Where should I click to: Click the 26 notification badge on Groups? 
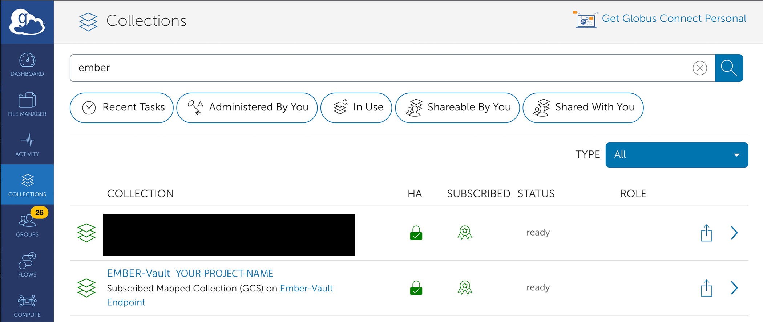pos(39,213)
